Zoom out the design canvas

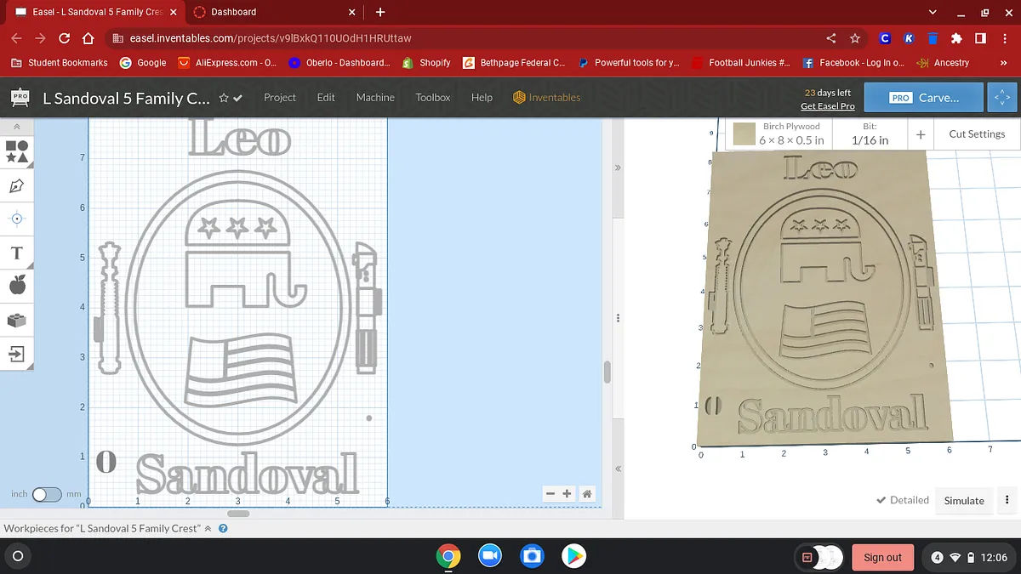(550, 493)
